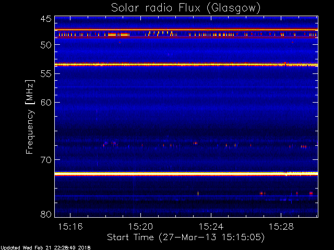The height and width of the screenshot is (250, 334).
Task: Click the red-orange band near 47 MHz
Action: point(186,30)
